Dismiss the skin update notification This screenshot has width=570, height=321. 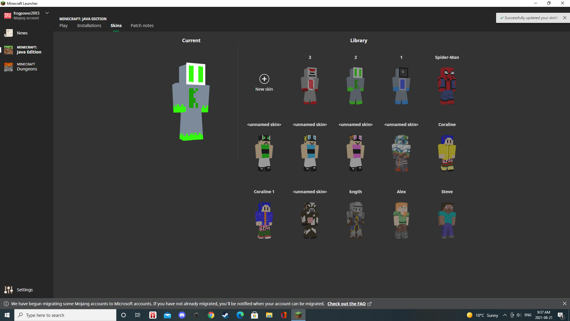tap(565, 18)
